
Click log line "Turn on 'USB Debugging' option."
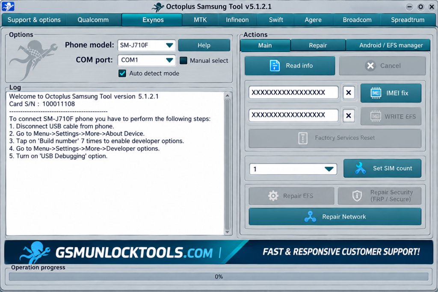pyautogui.click(x=58, y=156)
